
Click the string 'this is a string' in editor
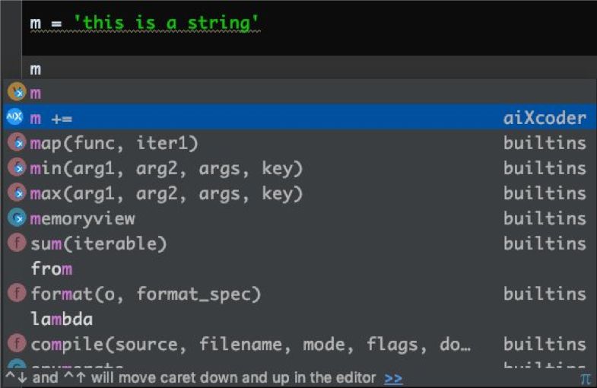pyautogui.click(x=166, y=23)
